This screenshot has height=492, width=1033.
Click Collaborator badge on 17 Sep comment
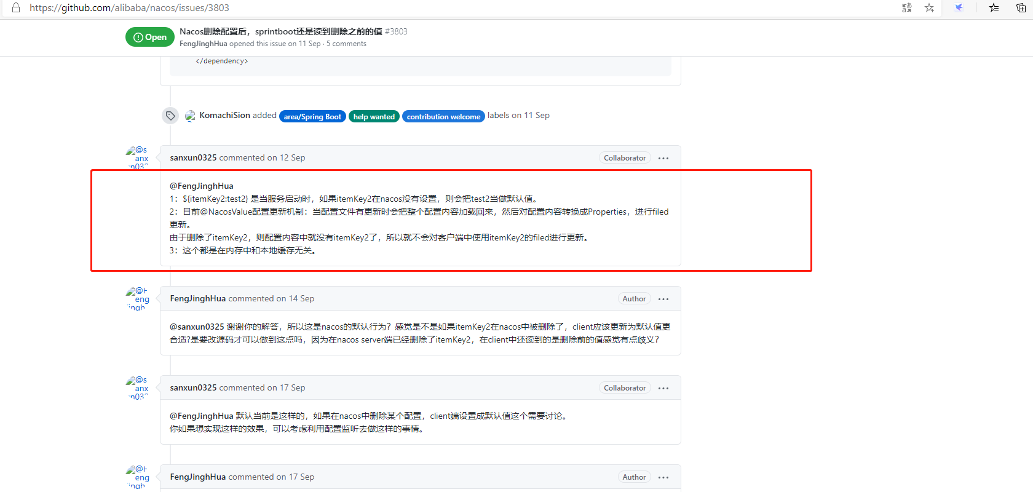(x=625, y=388)
